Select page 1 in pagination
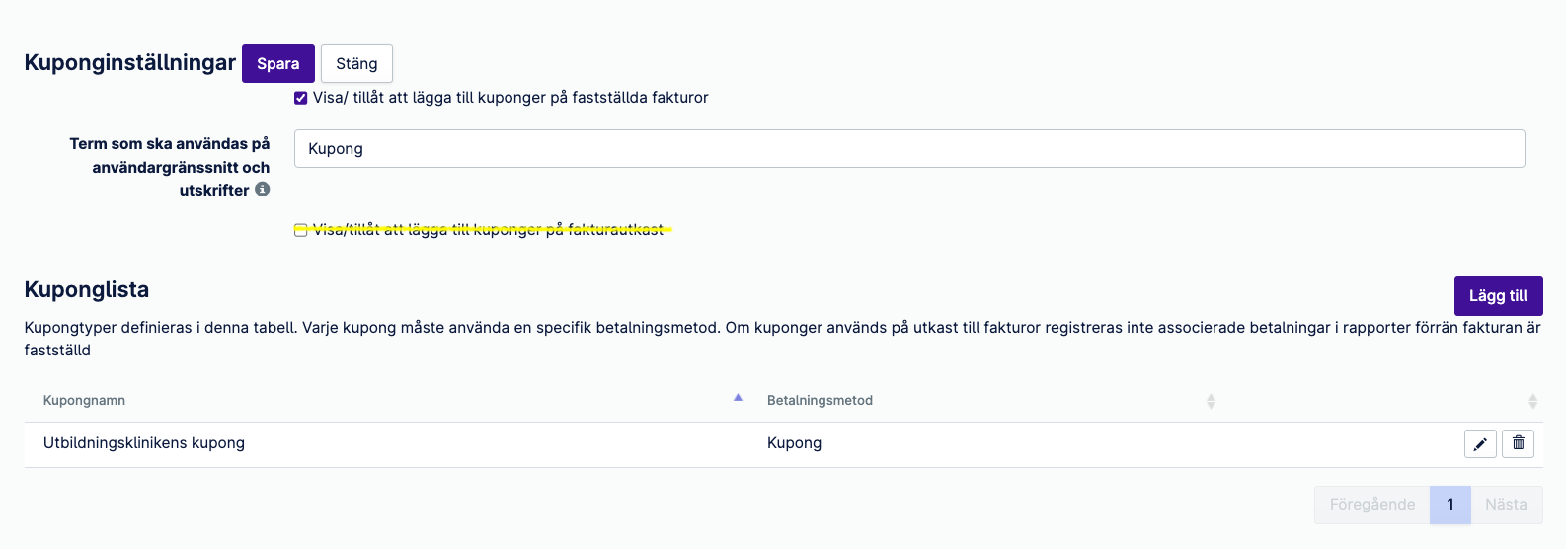This screenshot has width=1566, height=549. (1450, 505)
